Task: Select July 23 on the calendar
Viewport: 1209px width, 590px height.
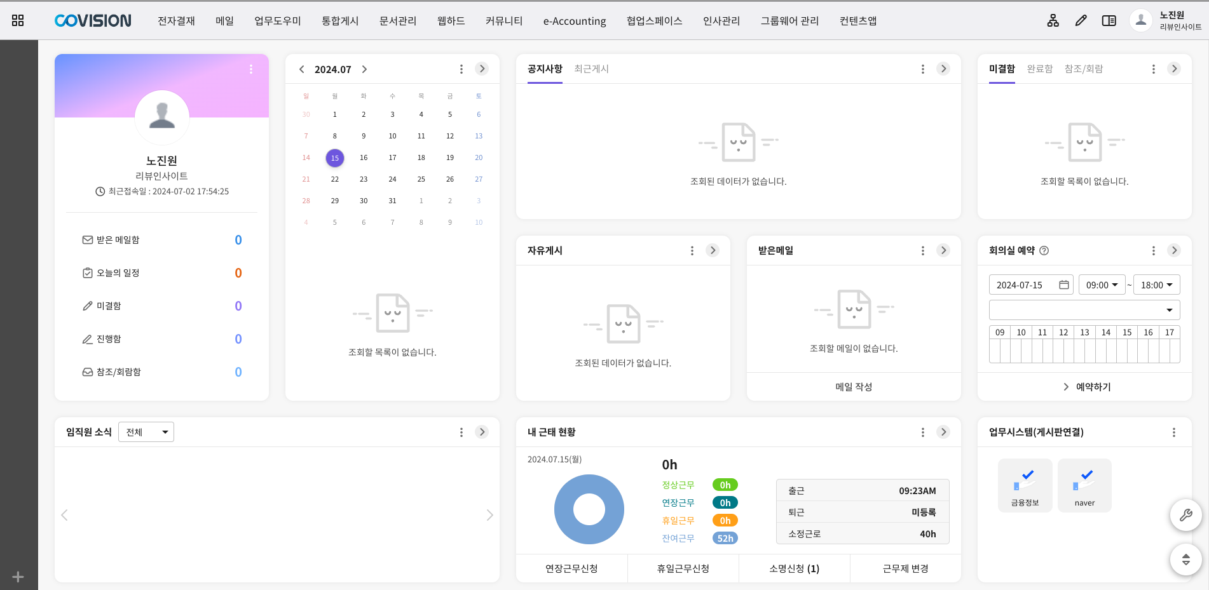Action: coord(364,179)
